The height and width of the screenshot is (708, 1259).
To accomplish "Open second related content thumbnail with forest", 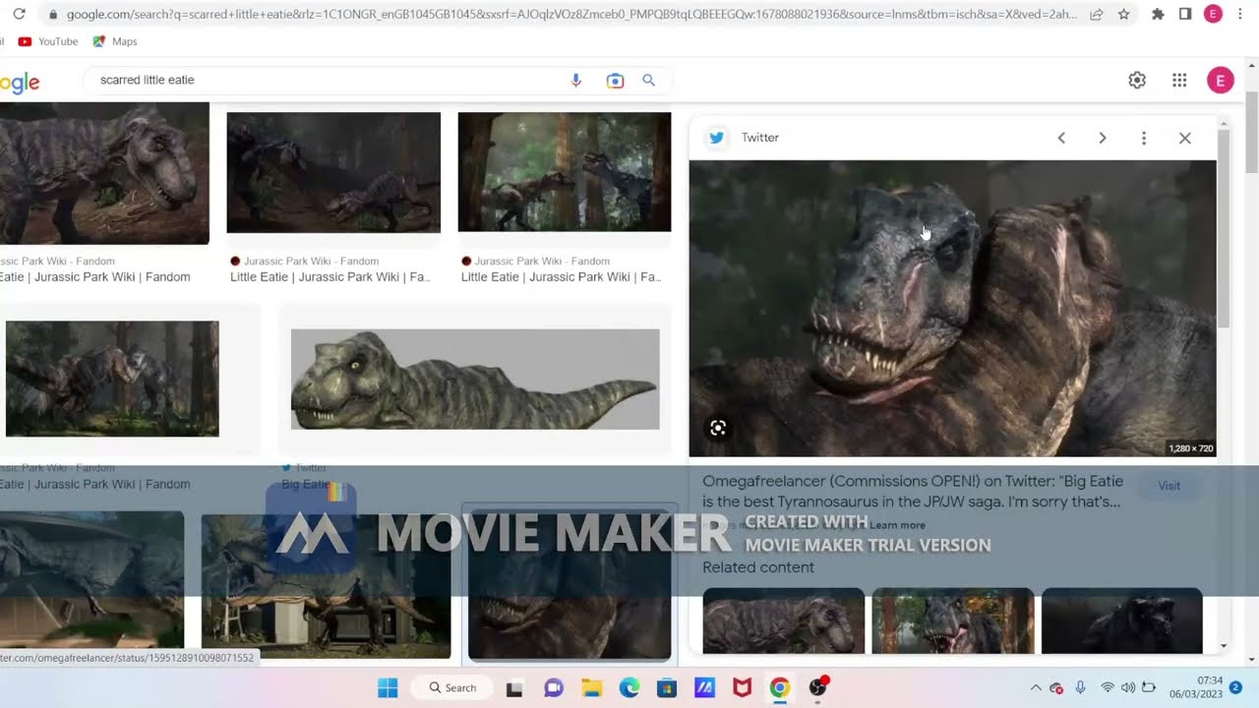I will point(952,620).
